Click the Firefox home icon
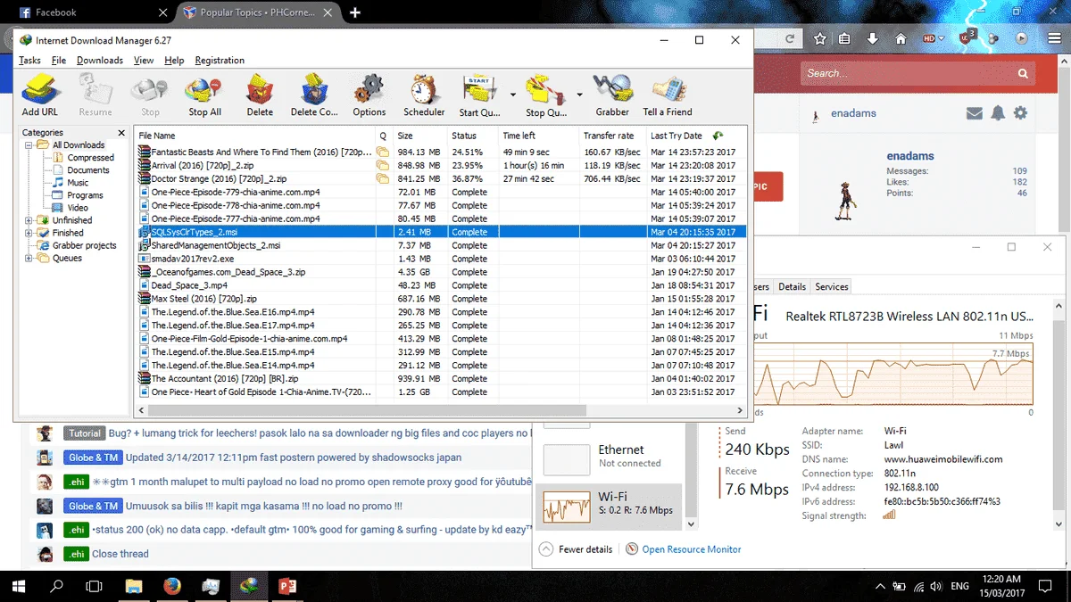The image size is (1071, 602). coord(901,38)
